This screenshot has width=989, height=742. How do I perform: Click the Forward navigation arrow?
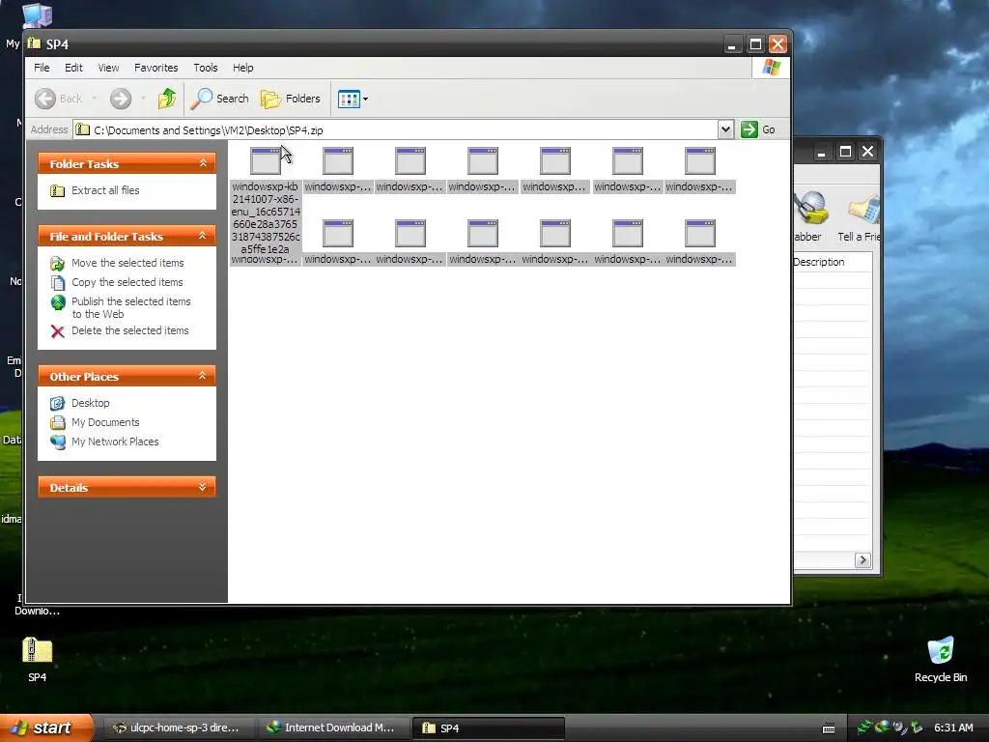121,99
